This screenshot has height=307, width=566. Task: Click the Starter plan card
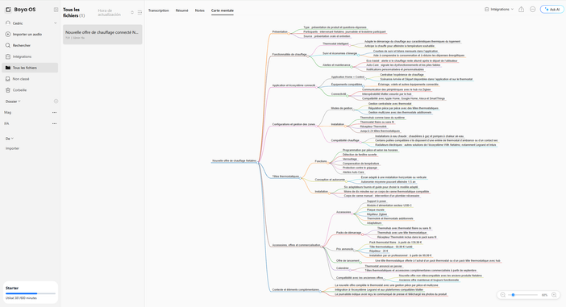pyautogui.click(x=31, y=292)
